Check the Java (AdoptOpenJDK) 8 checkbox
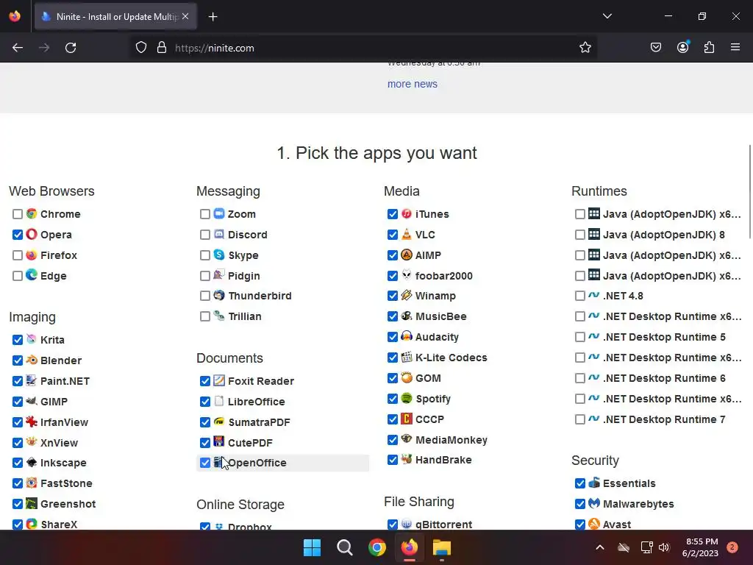Screen dimensions: 753x565 (x=579, y=235)
